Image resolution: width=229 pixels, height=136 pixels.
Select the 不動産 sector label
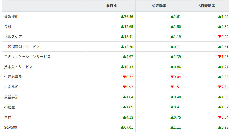9,107
